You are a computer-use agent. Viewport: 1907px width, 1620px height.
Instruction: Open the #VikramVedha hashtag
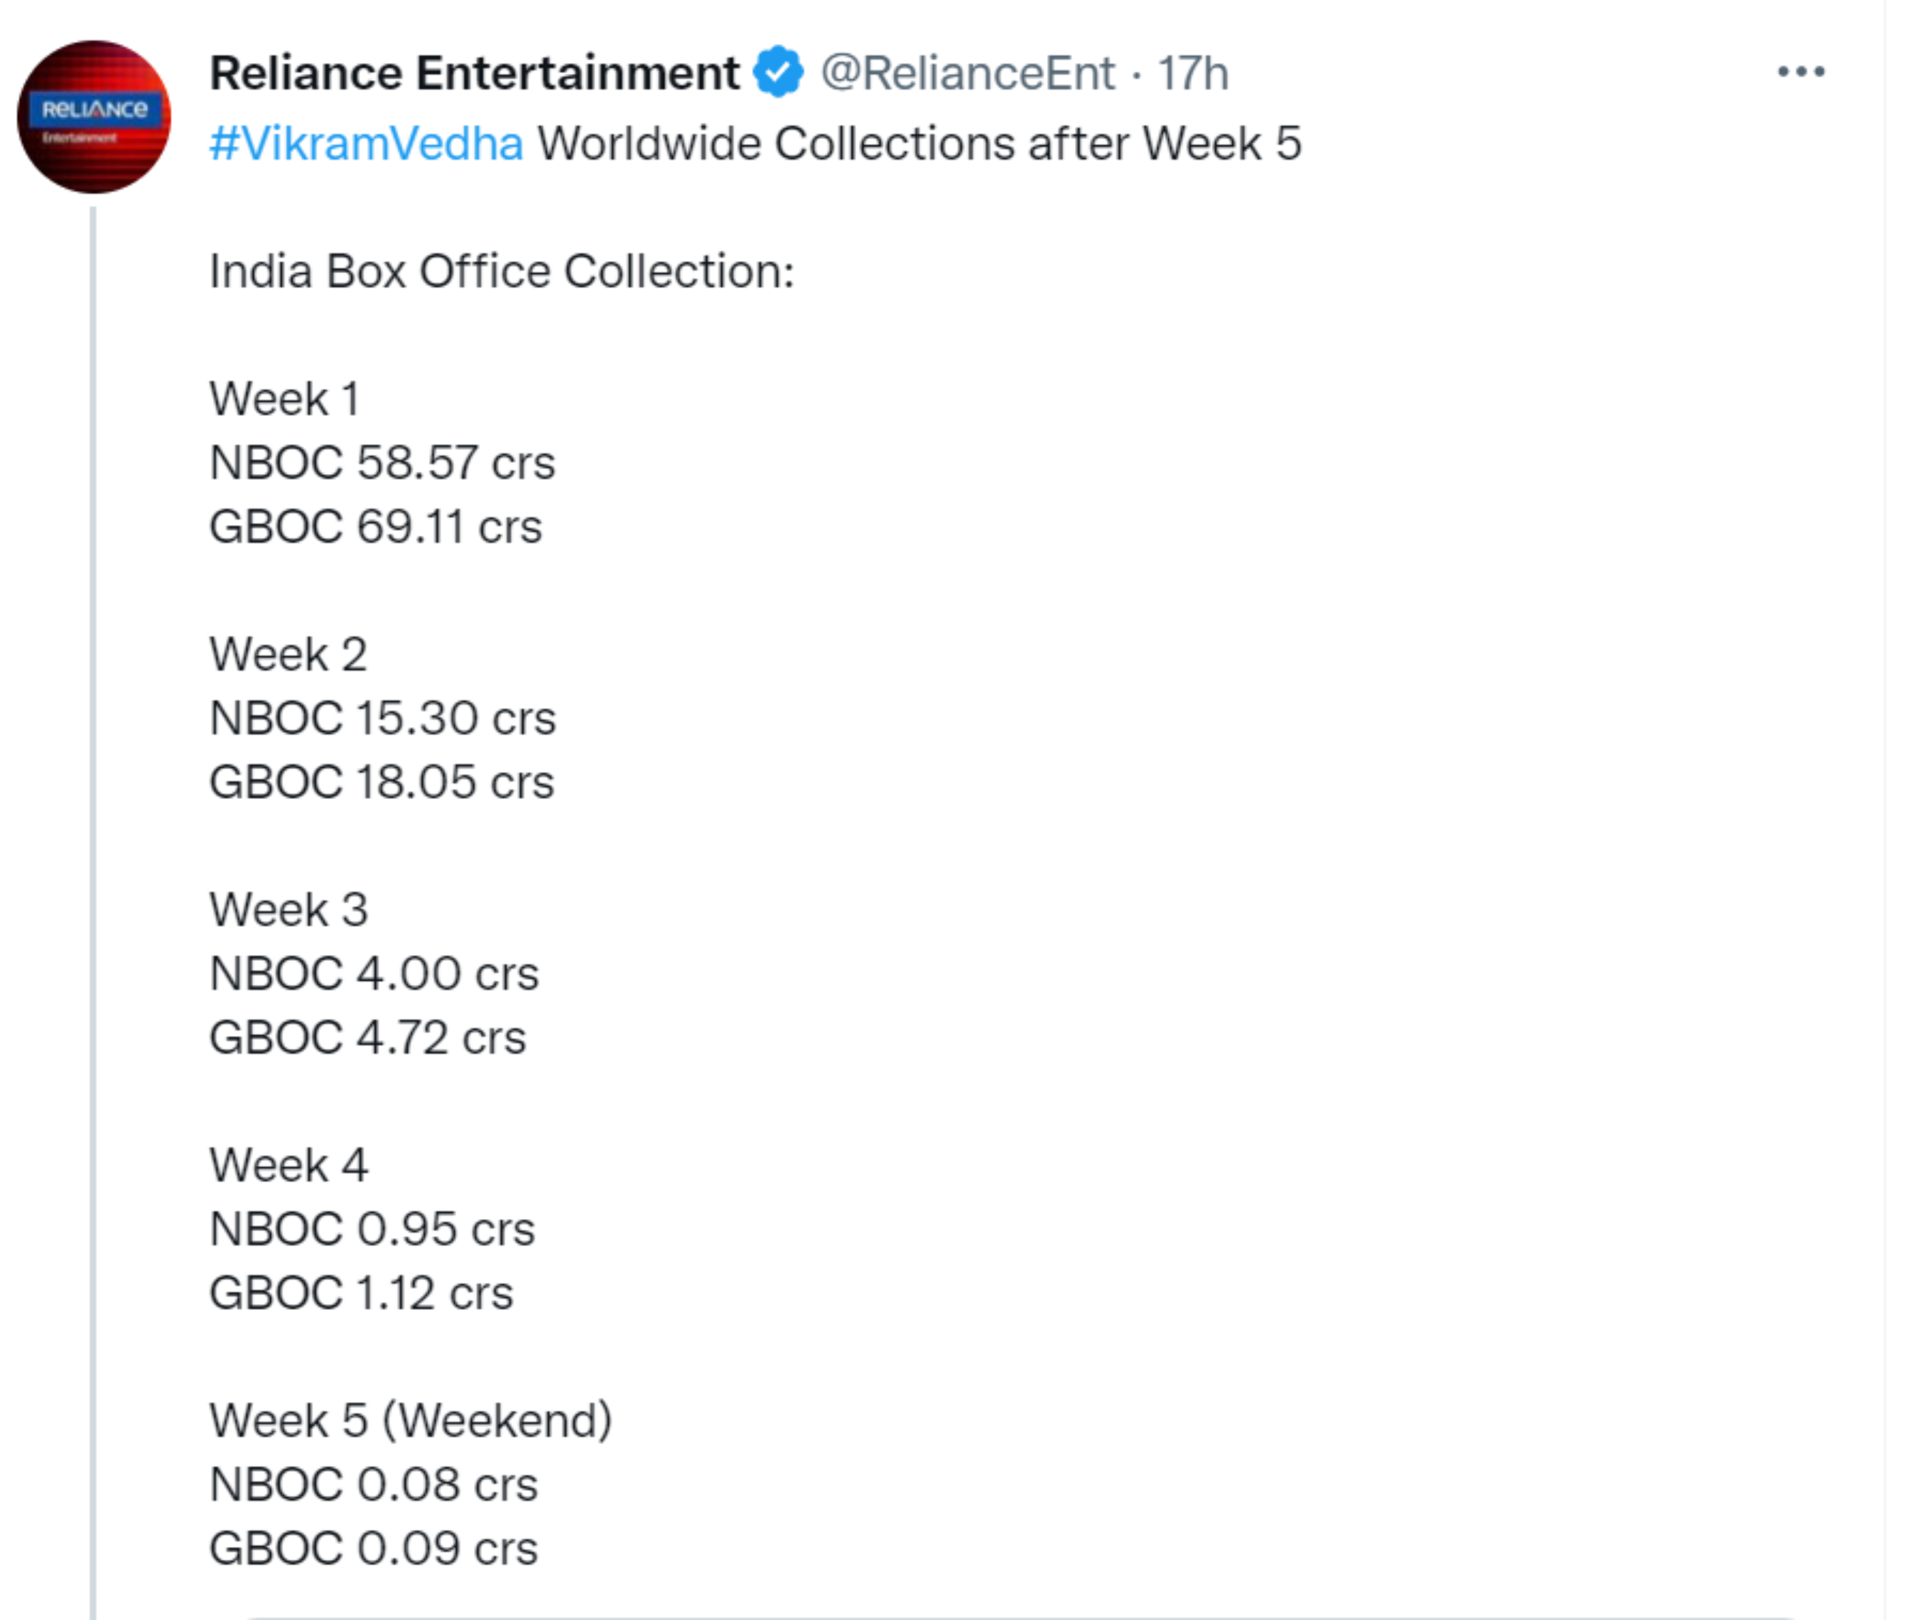coord(366,143)
